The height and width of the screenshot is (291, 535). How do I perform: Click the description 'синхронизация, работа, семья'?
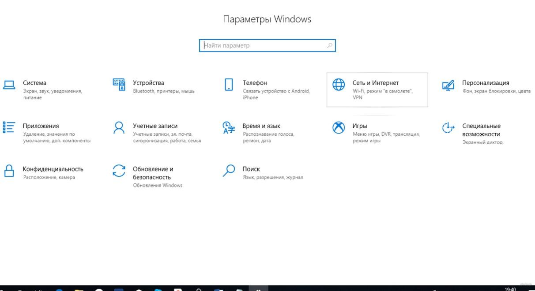tap(167, 141)
